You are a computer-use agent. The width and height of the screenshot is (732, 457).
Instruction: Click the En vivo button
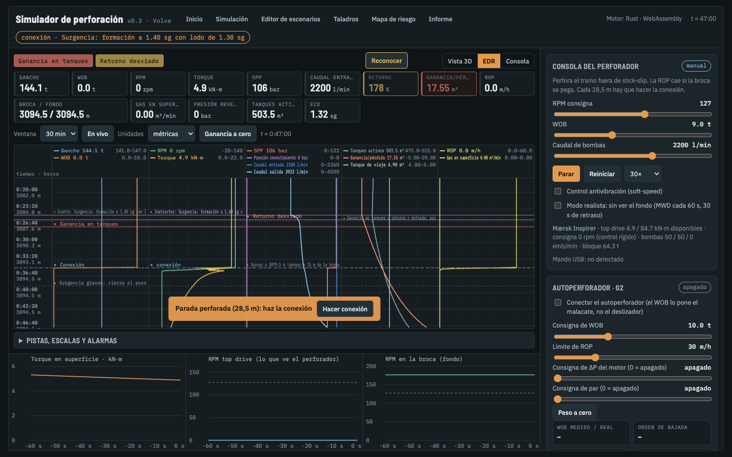[98, 134]
